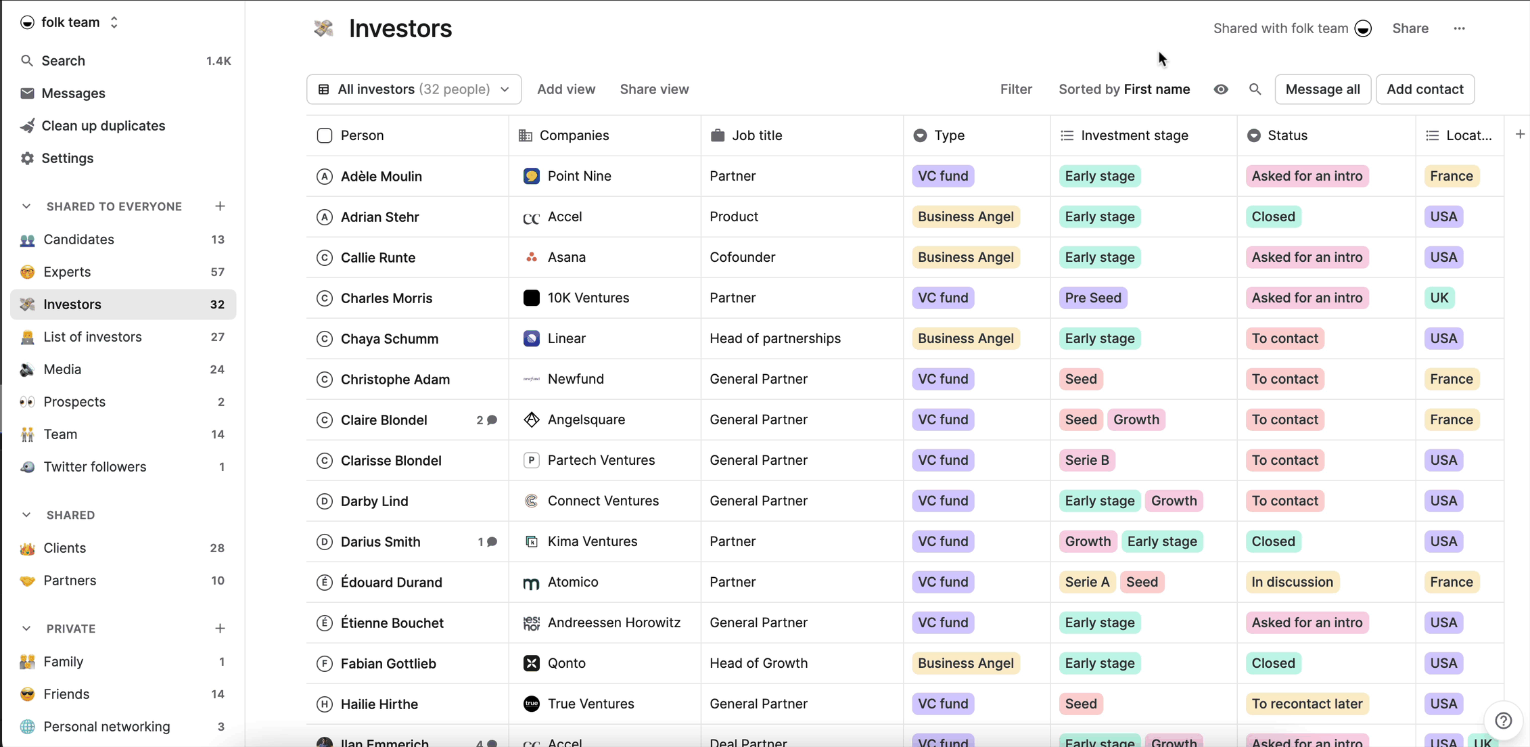
Task: Select Adèle Moulin's row checkbox circle
Action: click(325, 177)
